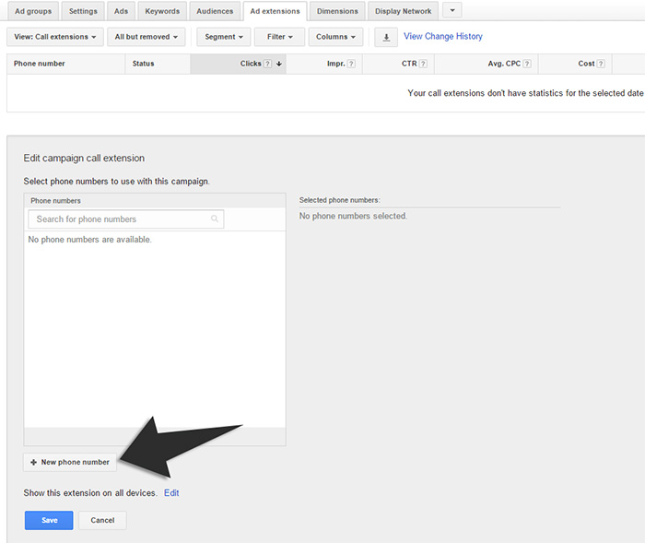This screenshot has width=645, height=543.
Task: Open the Segment dropdown
Action: (223, 37)
